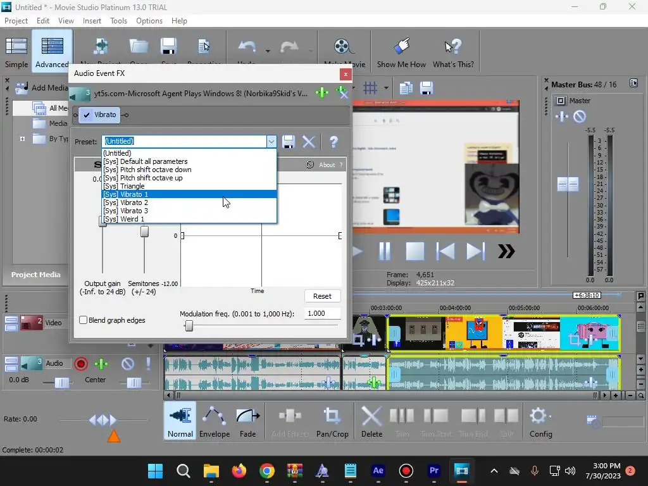Open File Explorer from taskbar

pyautogui.click(x=211, y=471)
